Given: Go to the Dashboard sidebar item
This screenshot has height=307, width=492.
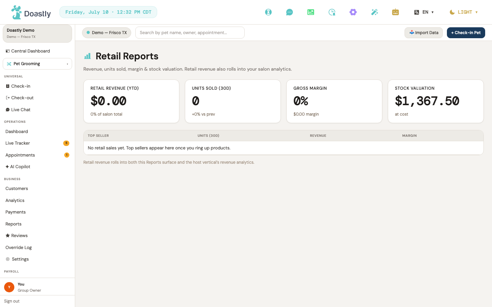Looking at the screenshot, I should 37,132.
